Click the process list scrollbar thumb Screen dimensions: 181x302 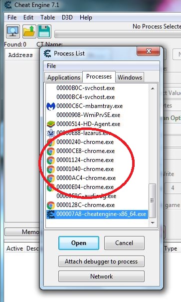[x=153, y=200]
